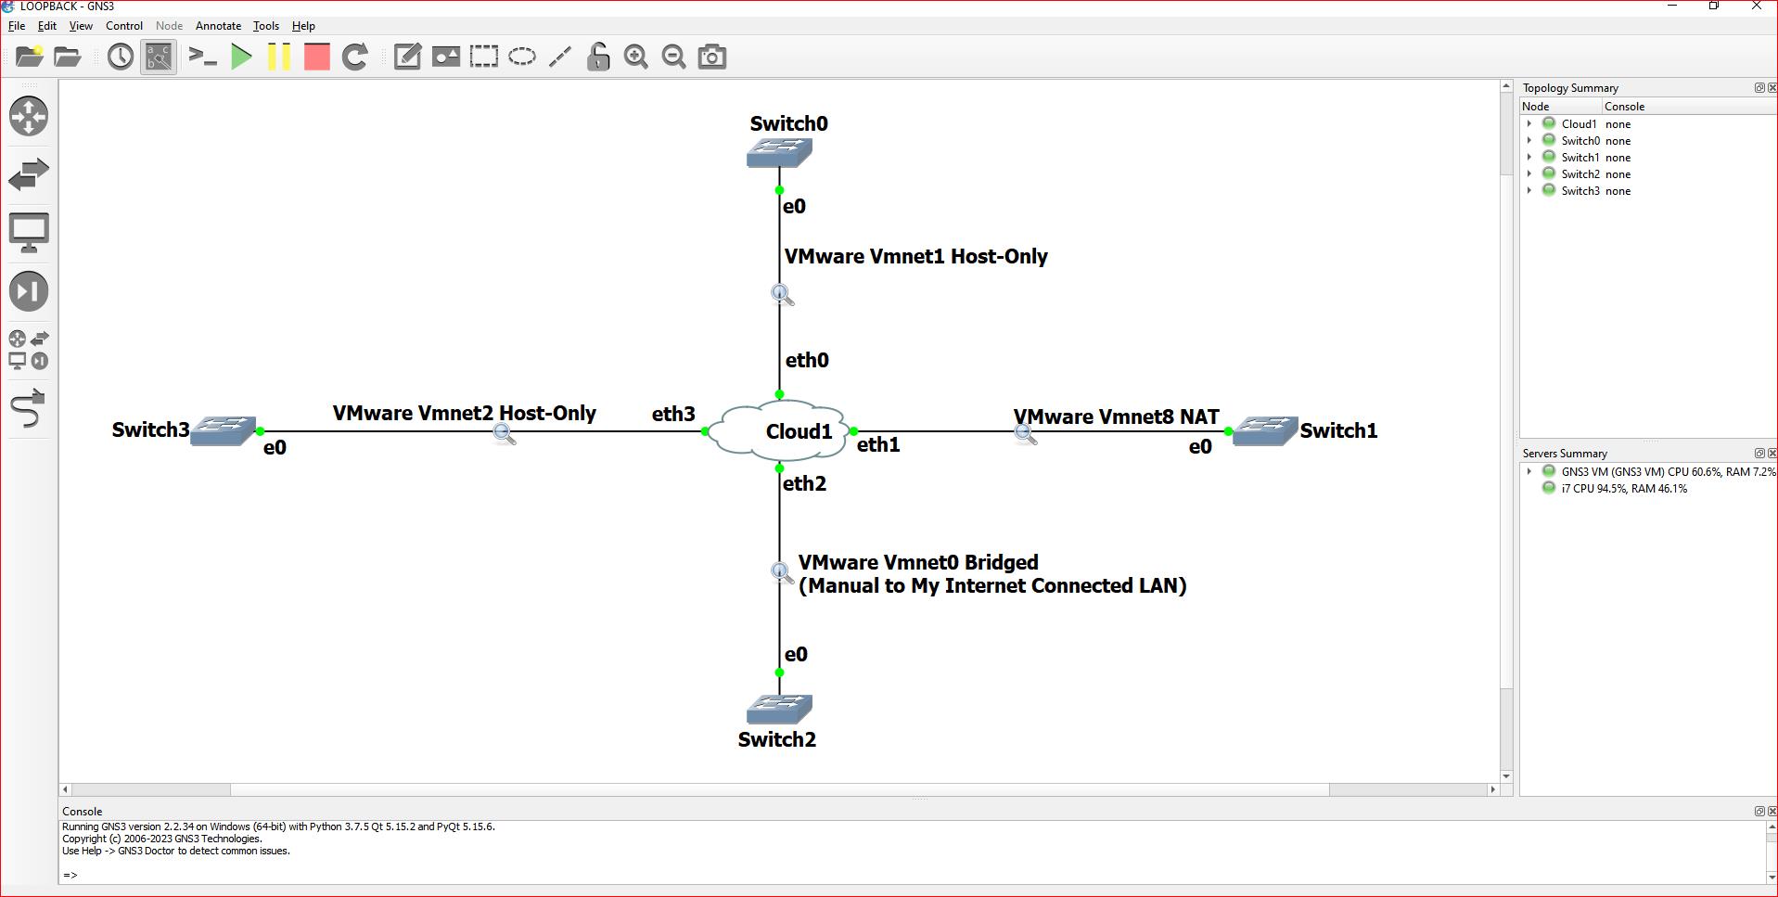This screenshot has width=1778, height=897.
Task: Expand the Cloud1 node in Topology Summary
Action: pyautogui.click(x=1529, y=123)
